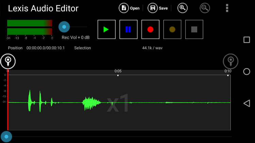This screenshot has height=143, width=255.
Task: Start playback with green play button
Action: [x=106, y=29]
